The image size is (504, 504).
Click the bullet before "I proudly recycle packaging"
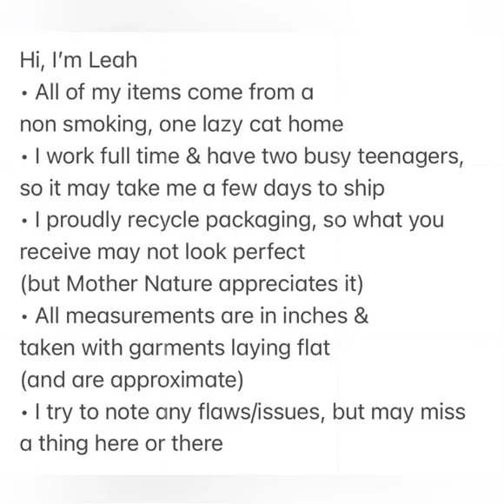click(24, 222)
